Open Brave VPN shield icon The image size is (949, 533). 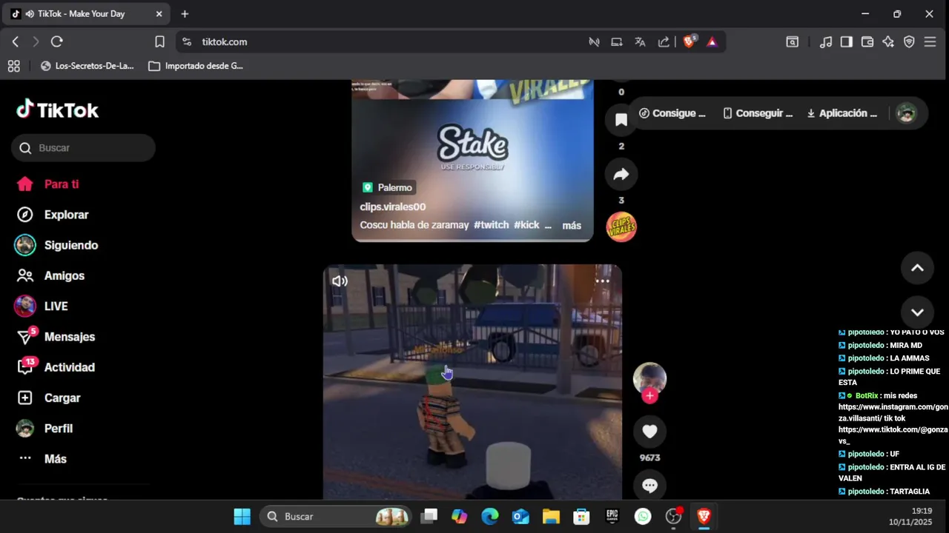pos(909,42)
